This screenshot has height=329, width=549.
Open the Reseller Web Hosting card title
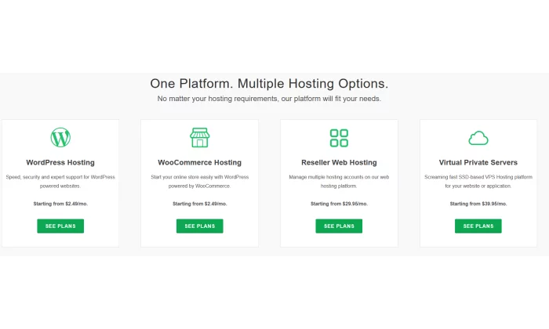(339, 163)
